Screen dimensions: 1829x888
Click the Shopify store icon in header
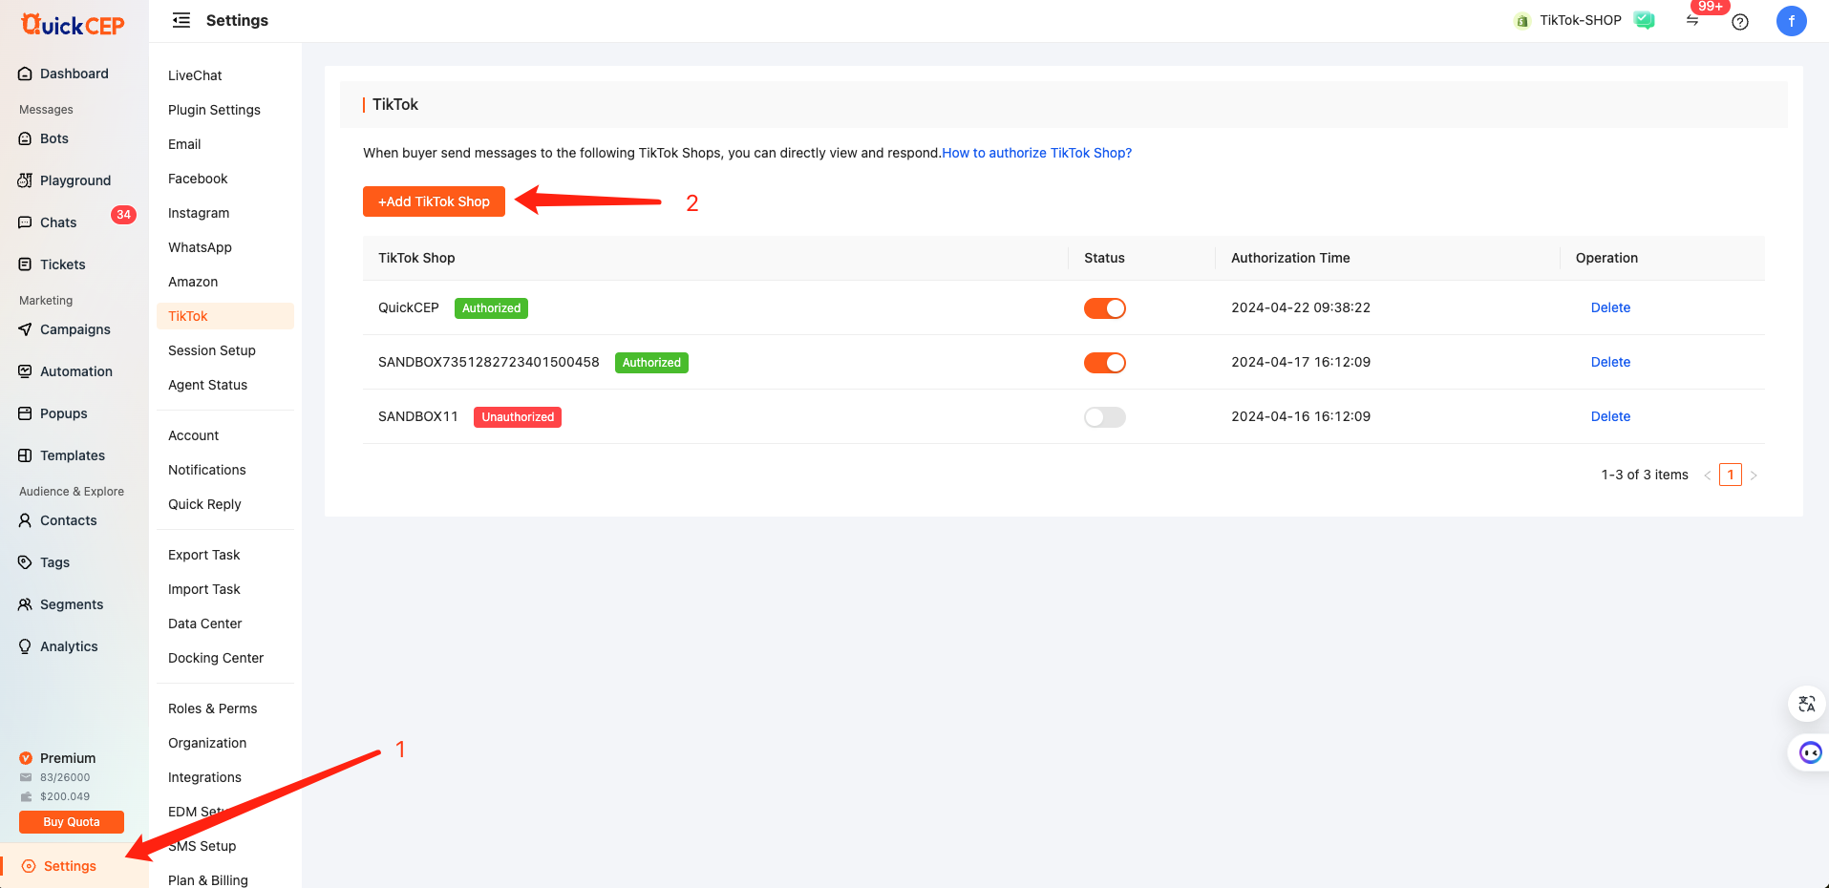click(1521, 21)
